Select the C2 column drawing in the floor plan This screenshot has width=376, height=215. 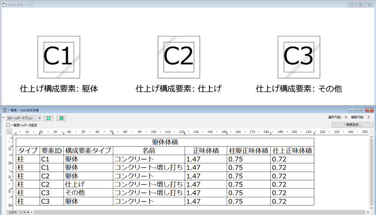pos(179,57)
